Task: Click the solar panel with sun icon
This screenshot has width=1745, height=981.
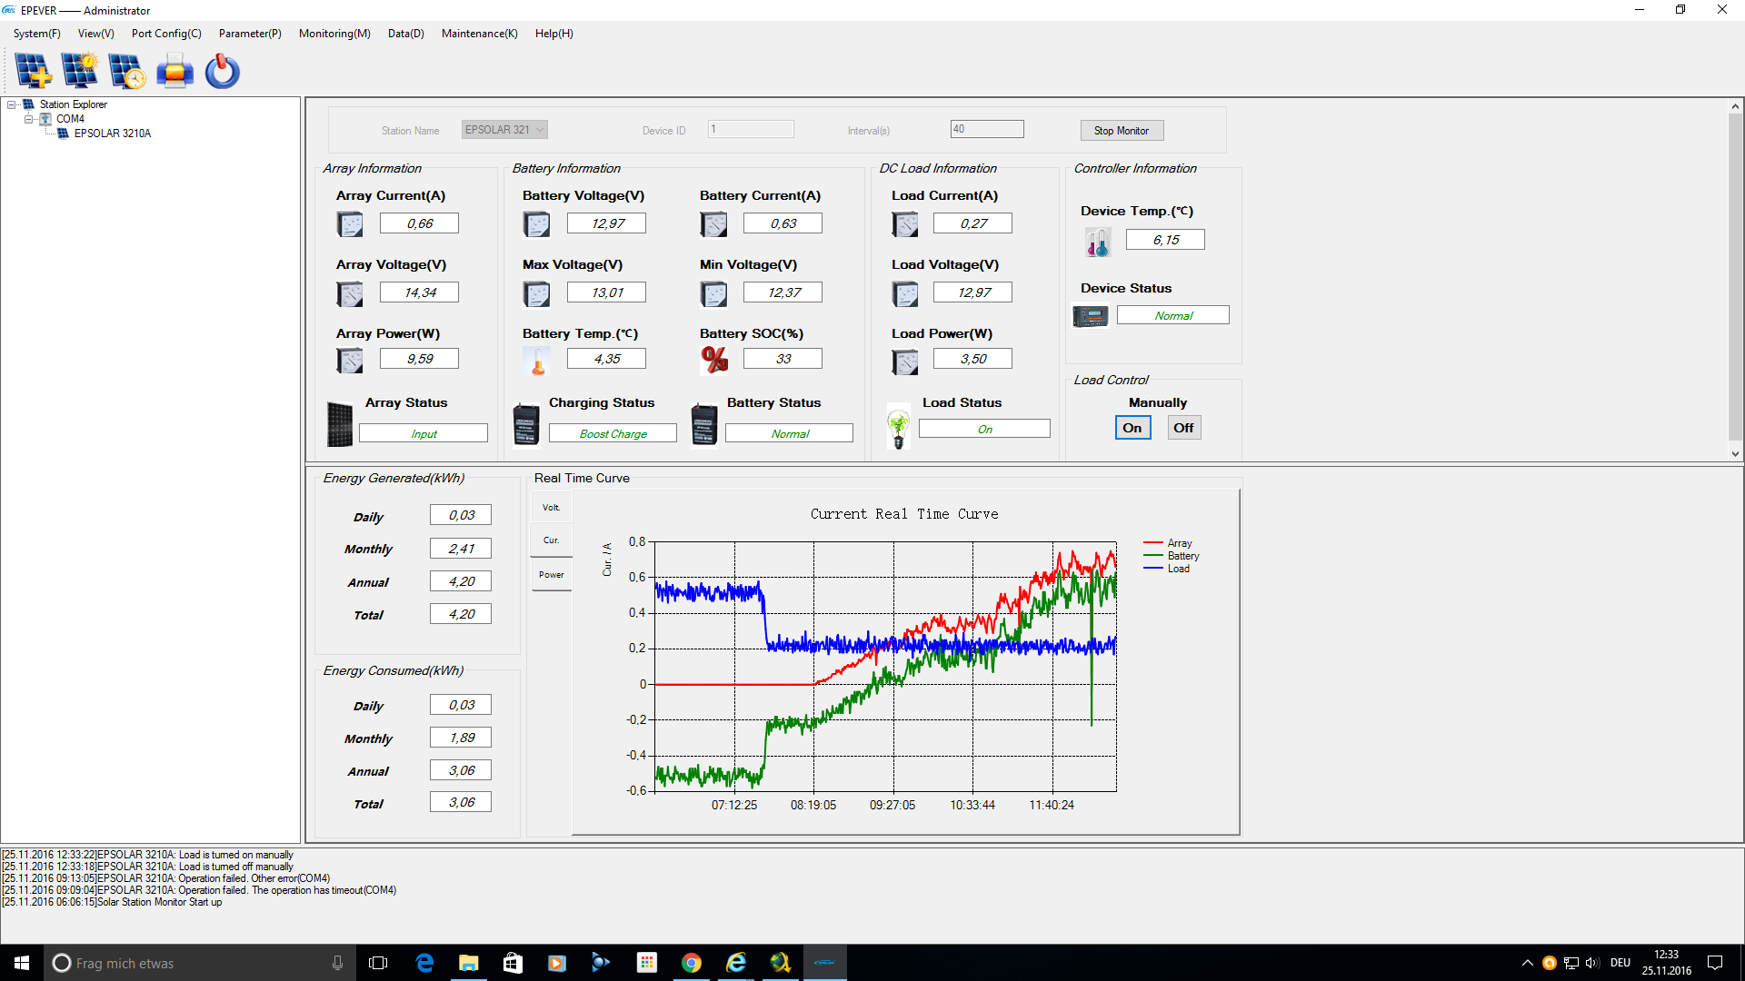Action: 80,71
